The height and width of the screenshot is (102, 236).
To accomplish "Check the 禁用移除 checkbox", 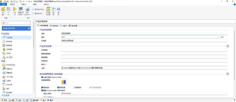I will (74, 87).
